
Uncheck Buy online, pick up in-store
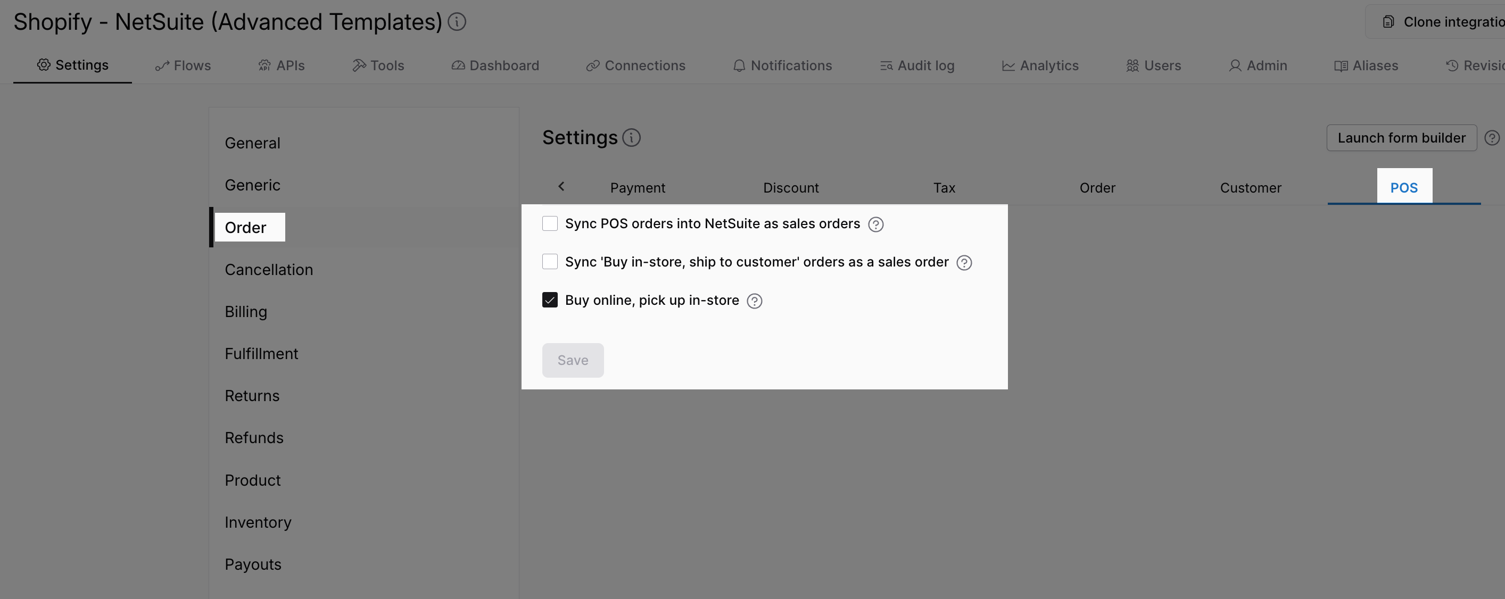(550, 300)
